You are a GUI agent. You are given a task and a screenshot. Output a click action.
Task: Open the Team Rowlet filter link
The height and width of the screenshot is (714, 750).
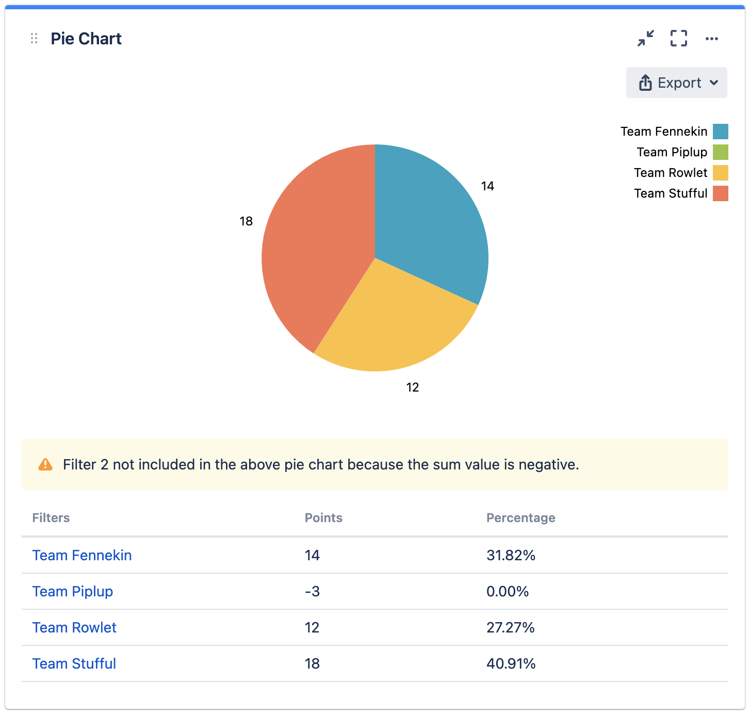[74, 627]
